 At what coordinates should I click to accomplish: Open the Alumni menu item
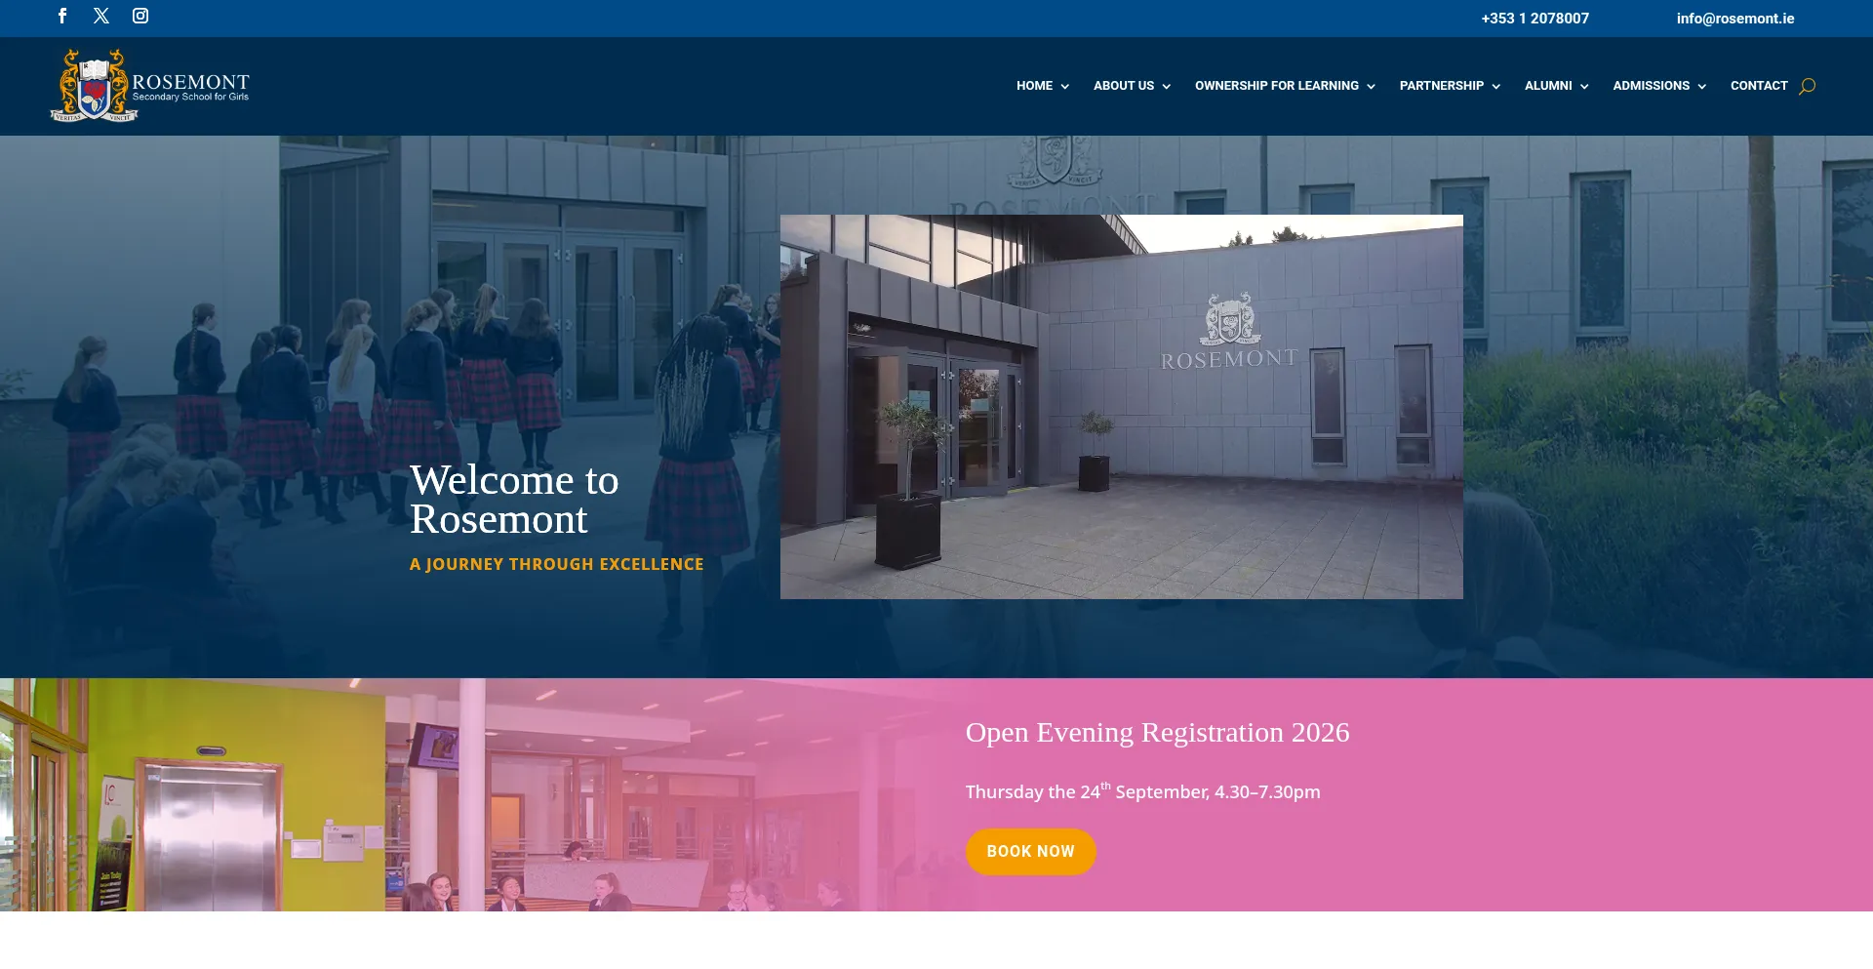[1548, 86]
